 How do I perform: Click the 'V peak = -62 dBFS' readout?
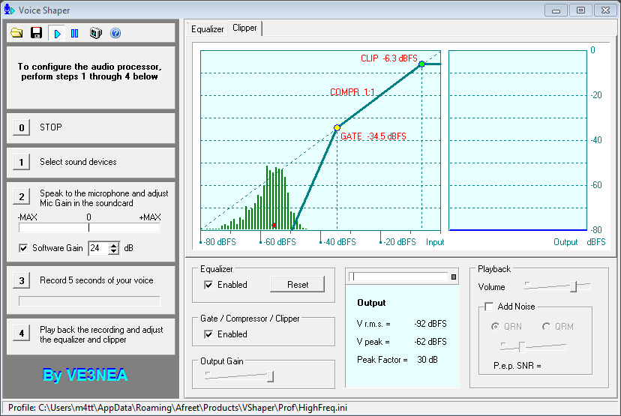tap(401, 342)
